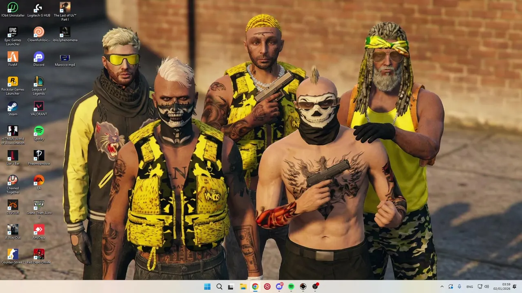Open AnyDesk desktop shortcut
Viewport: 522px width, 293px height.
point(39,232)
